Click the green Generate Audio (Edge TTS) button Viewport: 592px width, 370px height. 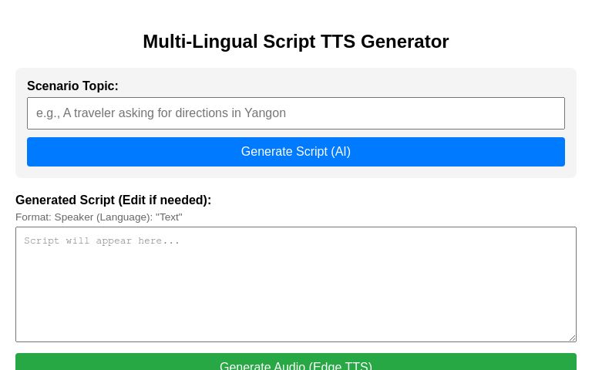tap(296, 362)
